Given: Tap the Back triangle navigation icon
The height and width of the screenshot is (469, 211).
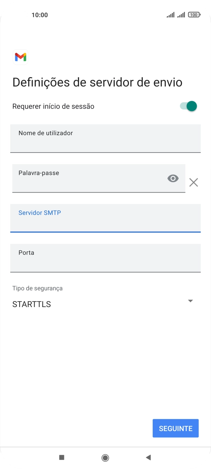Looking at the screenshot, I should click(149, 457).
